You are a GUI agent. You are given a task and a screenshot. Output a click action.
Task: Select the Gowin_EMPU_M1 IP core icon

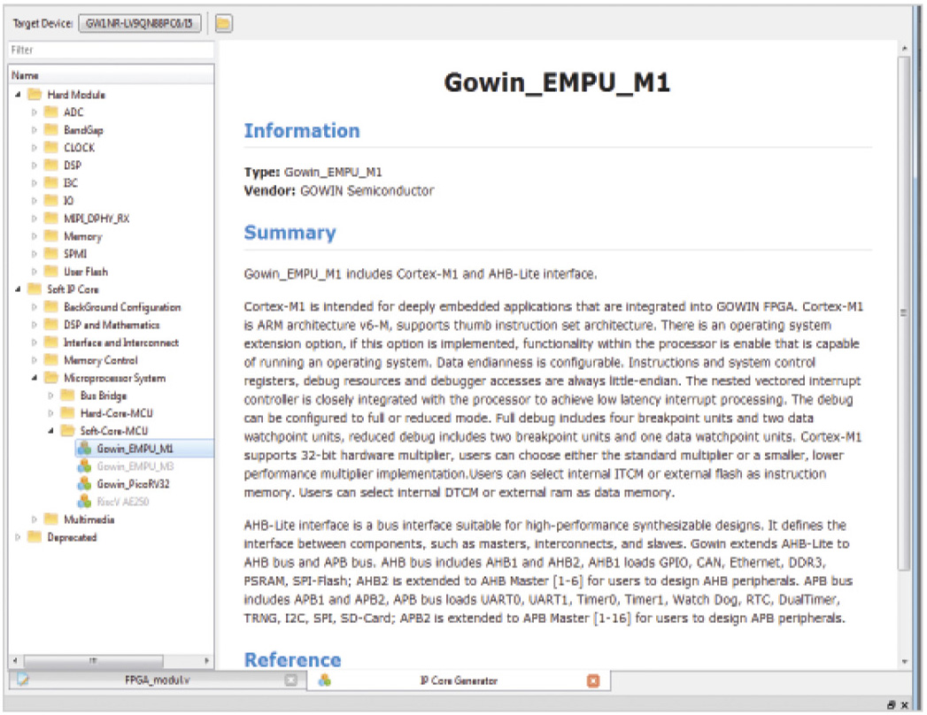point(84,449)
